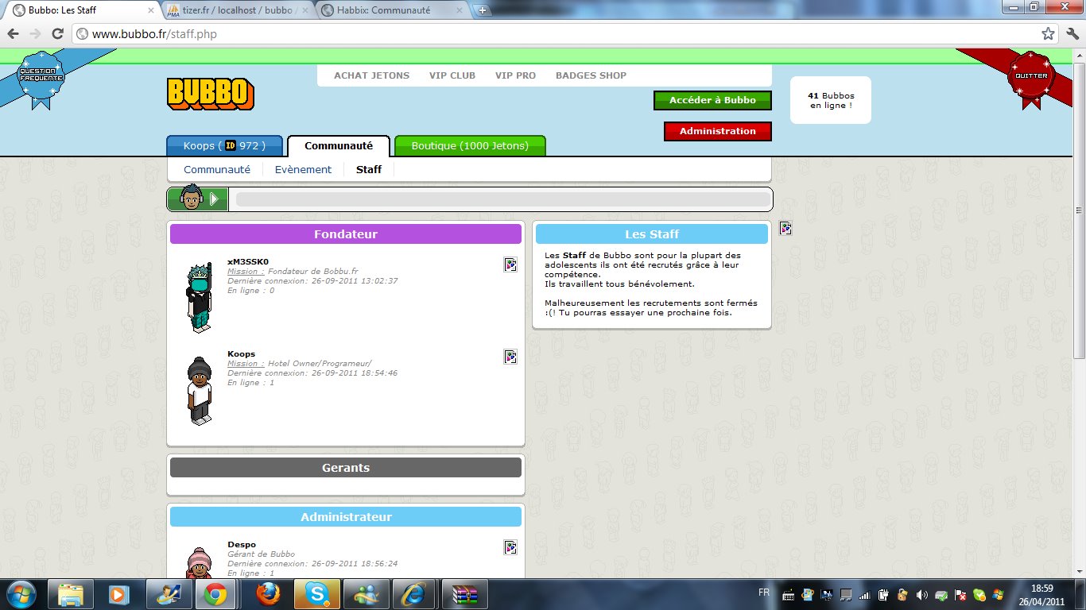Click the badge icon beside Despo
This screenshot has height=610, width=1086.
(510, 547)
